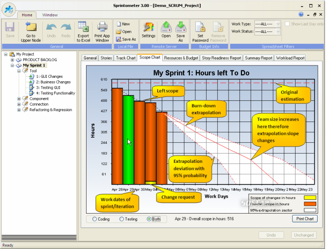Click Save As in Local File group
Image resolution: width=327 pixels, height=249 pixels.
(x=126, y=39)
